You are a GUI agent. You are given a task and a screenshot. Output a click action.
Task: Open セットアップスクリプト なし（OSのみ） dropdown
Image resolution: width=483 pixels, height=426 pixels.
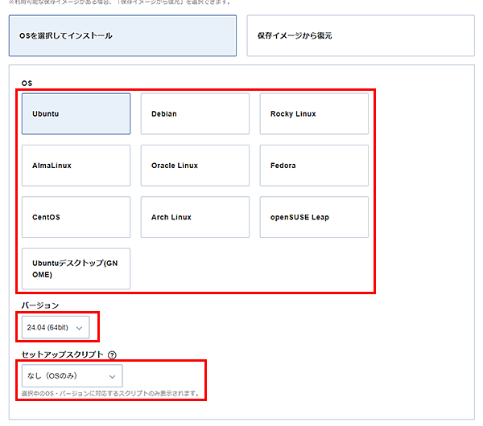[x=72, y=376]
